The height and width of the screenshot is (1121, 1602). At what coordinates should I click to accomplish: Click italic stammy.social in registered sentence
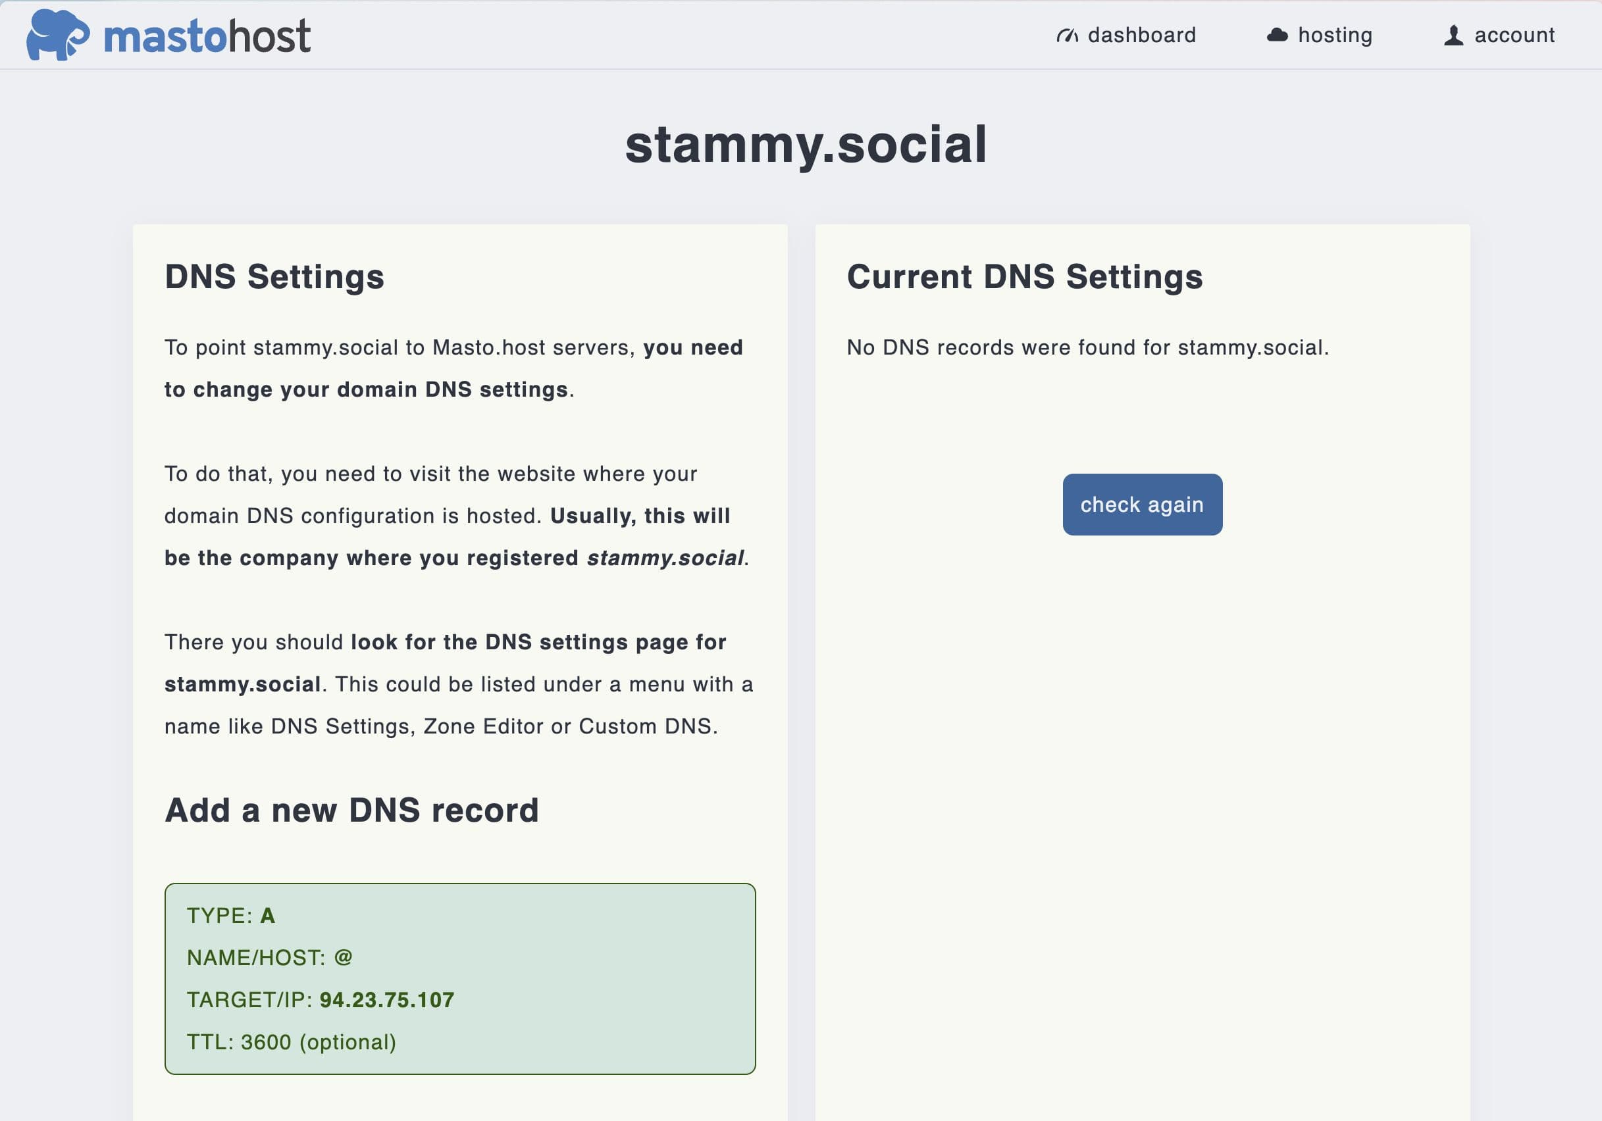(x=665, y=558)
